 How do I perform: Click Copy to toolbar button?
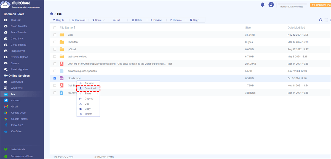point(58,20)
